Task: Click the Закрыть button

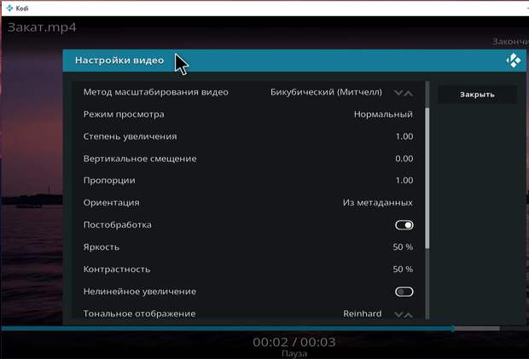Action: (x=477, y=95)
